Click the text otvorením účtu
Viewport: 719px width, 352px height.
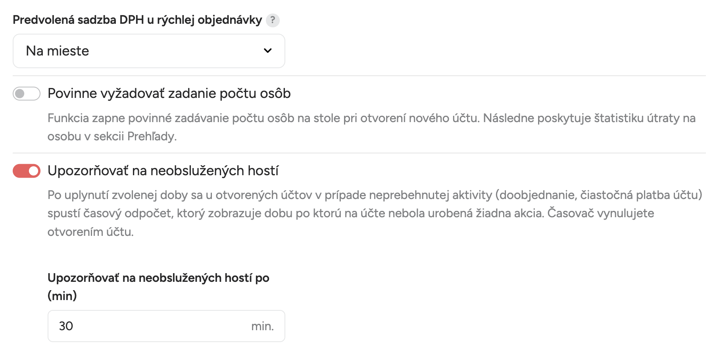pyautogui.click(x=90, y=232)
